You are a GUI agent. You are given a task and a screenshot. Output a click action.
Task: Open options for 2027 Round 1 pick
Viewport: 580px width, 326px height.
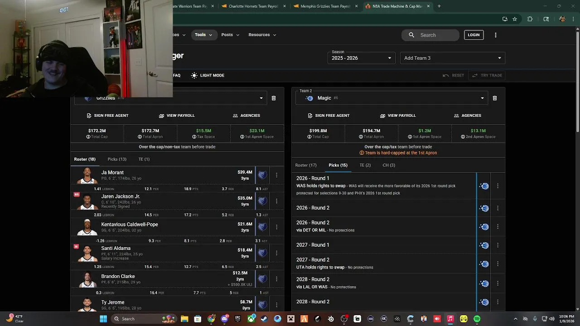[498, 245]
